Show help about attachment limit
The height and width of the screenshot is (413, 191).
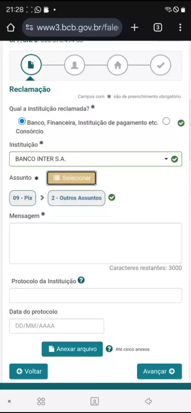pos(109,349)
